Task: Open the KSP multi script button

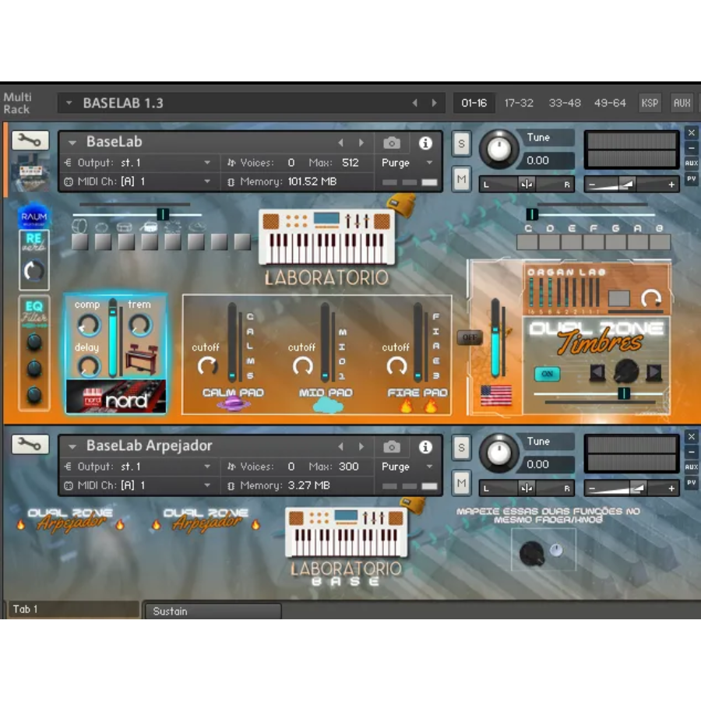Action: point(650,104)
